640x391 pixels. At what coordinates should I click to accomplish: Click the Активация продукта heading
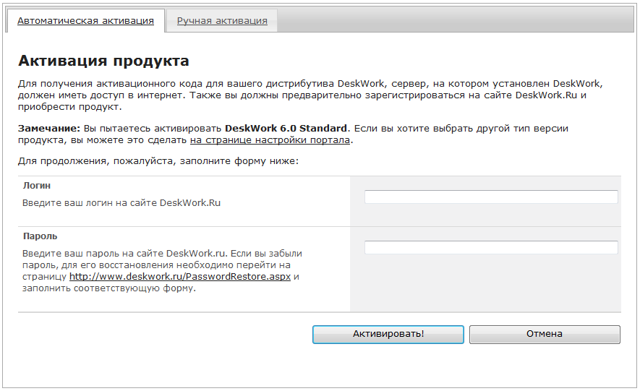[x=103, y=61]
